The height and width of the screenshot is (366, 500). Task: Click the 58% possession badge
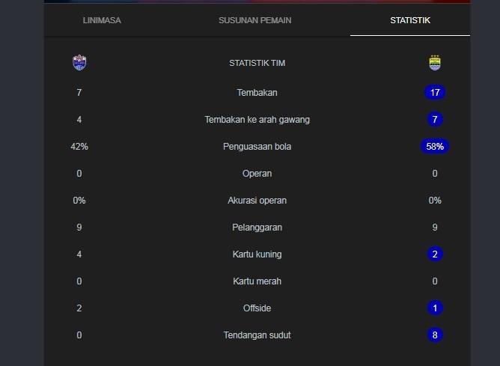(435, 147)
